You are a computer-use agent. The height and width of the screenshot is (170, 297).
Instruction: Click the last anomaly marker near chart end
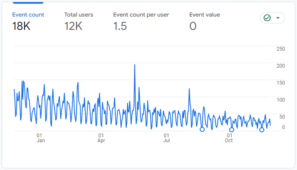point(262,130)
